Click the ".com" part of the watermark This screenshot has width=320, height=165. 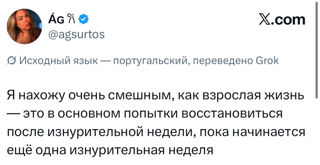coord(289,20)
